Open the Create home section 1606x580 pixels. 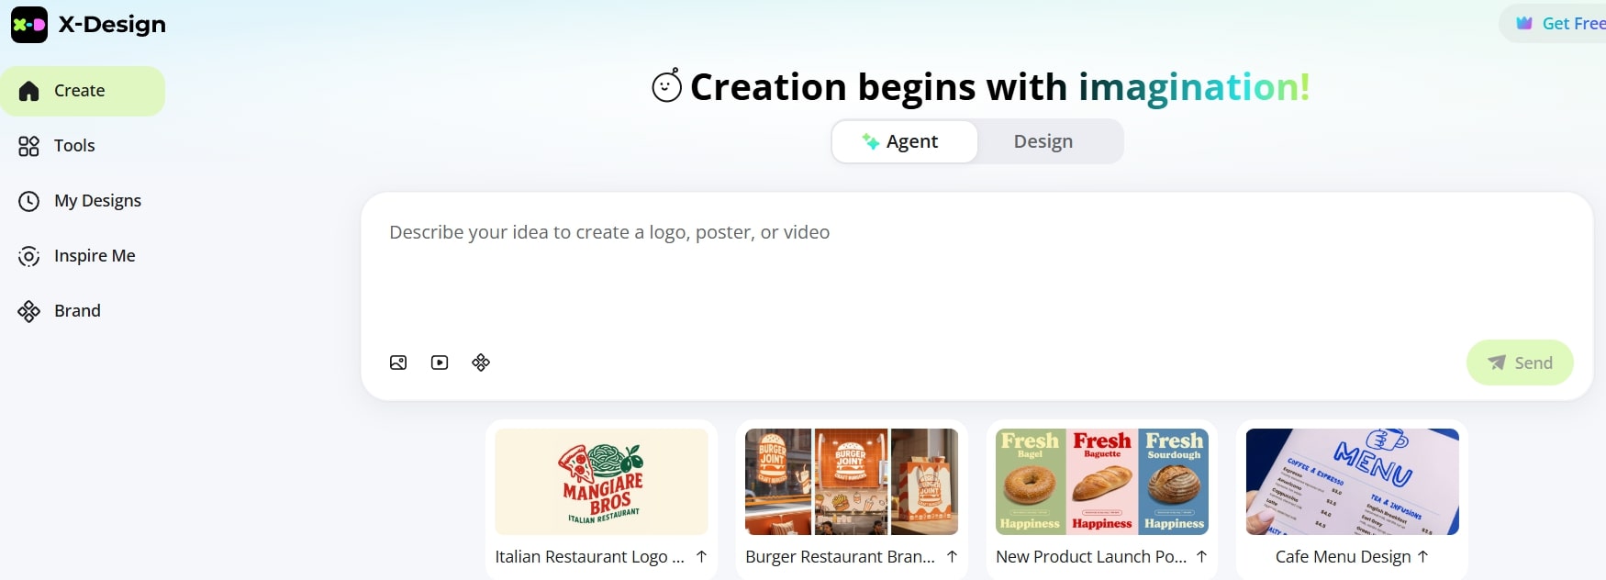(x=83, y=91)
